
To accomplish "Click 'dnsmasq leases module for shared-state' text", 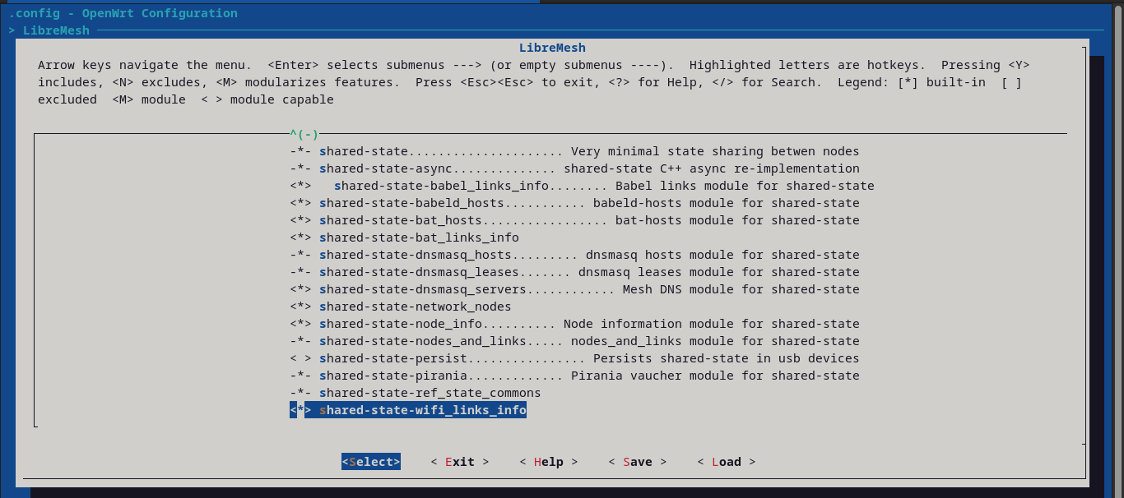I will (x=719, y=272).
